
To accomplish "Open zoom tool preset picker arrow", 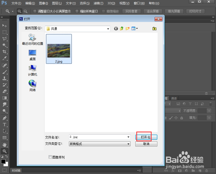I will pyautogui.click(x=13, y=11).
